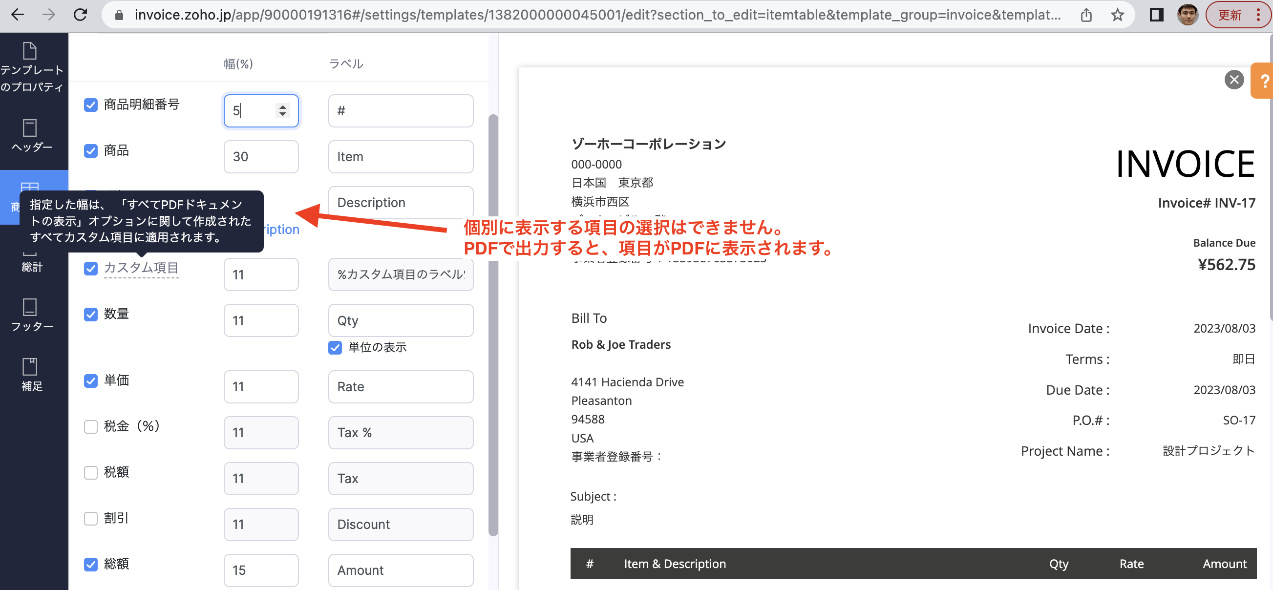Click the カスタム項目 dotted label link
This screenshot has height=590, width=1273.
point(141,268)
